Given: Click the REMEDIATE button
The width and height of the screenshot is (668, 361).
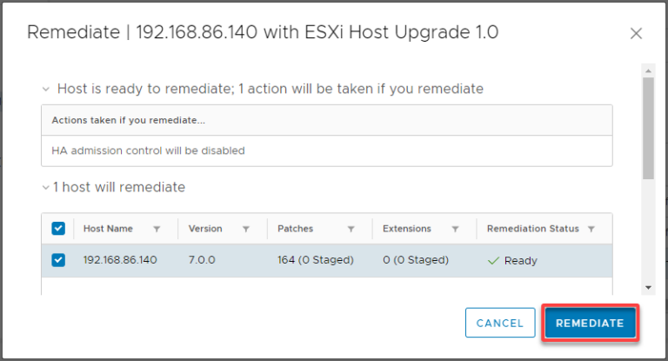Looking at the screenshot, I should [590, 323].
